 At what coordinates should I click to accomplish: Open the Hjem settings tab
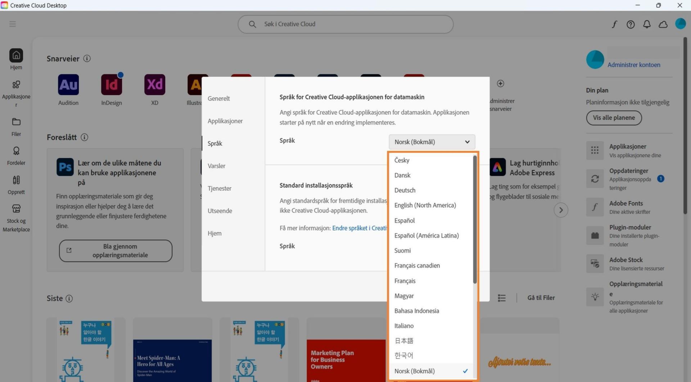point(214,233)
